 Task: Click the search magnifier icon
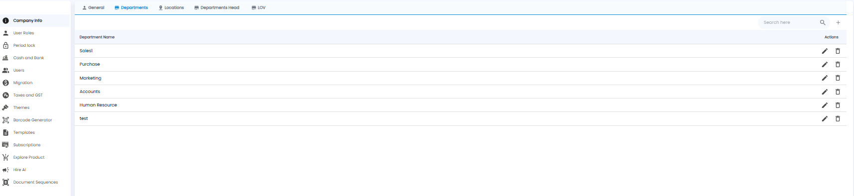pyautogui.click(x=823, y=22)
